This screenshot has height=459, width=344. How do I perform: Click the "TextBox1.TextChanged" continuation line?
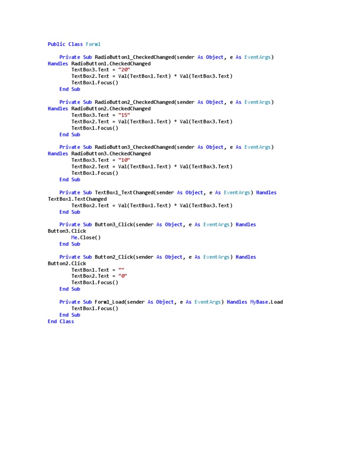[77, 199]
